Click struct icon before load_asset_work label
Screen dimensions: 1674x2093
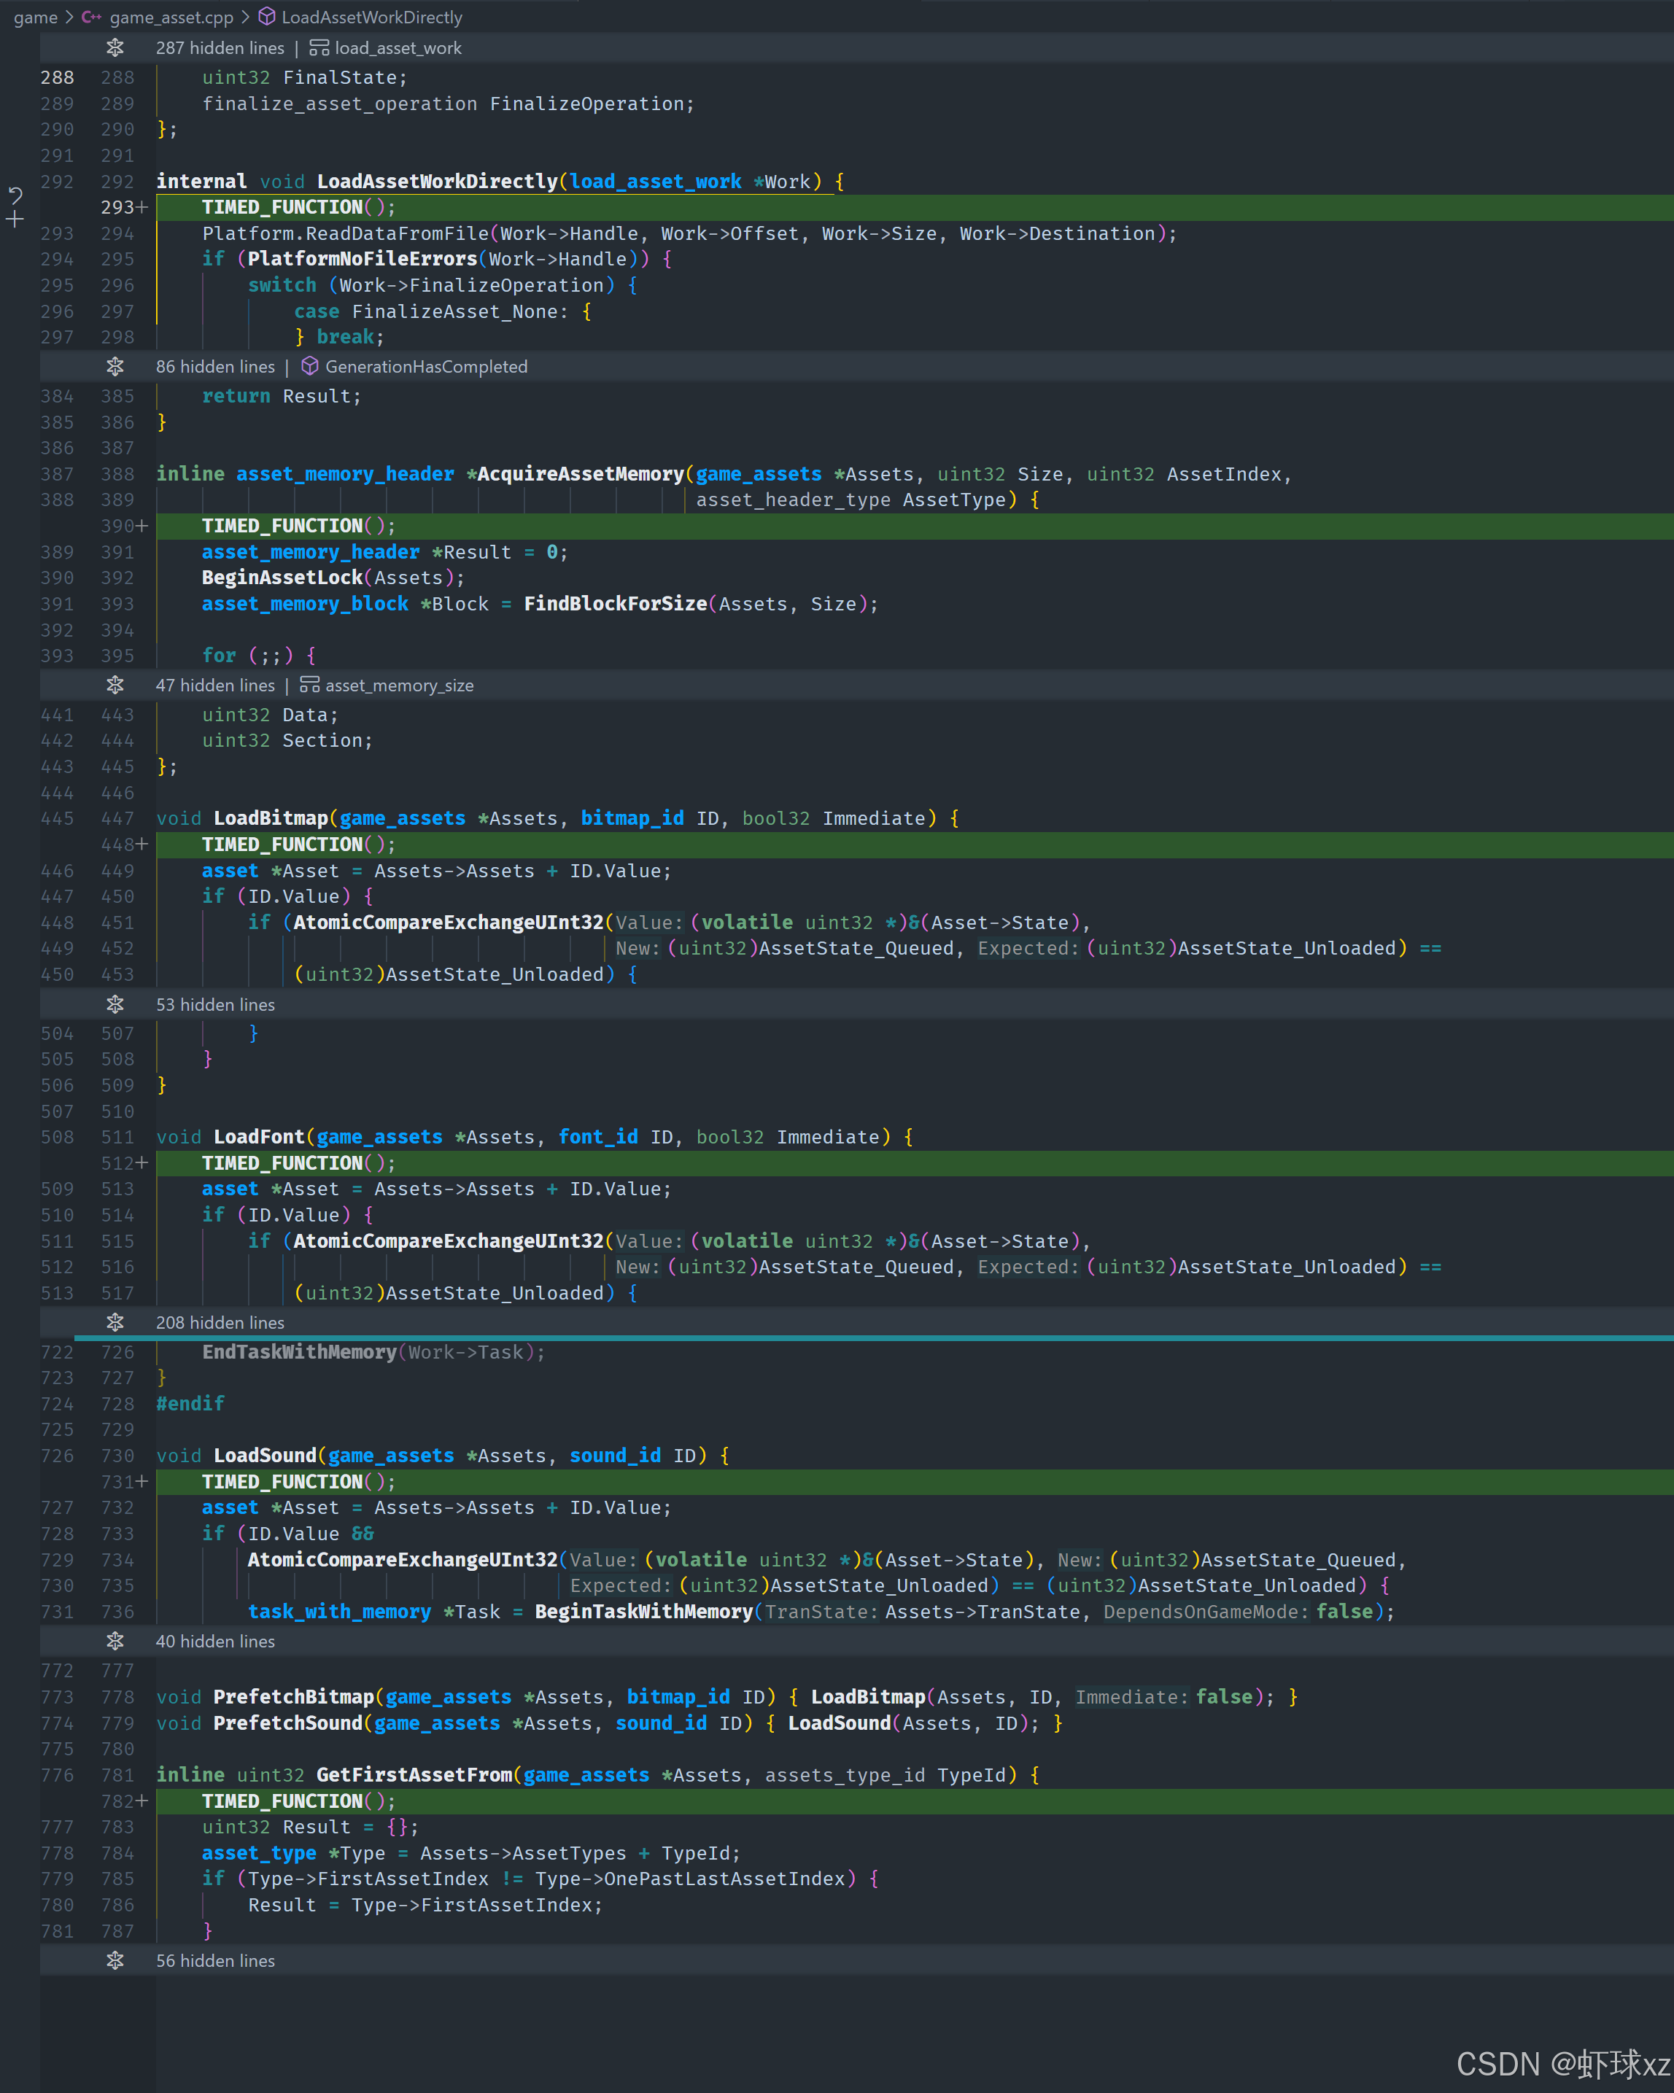pyautogui.click(x=319, y=47)
